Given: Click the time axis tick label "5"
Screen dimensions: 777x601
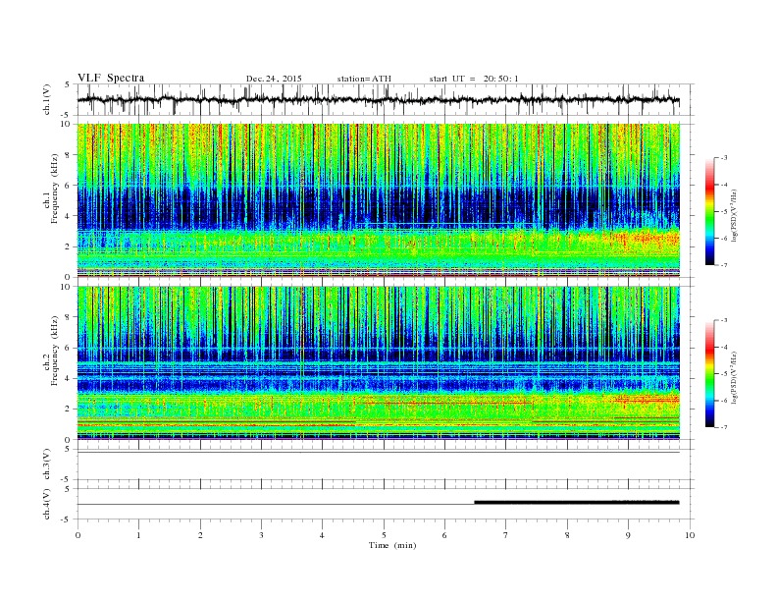Looking at the screenshot, I should (x=384, y=535).
